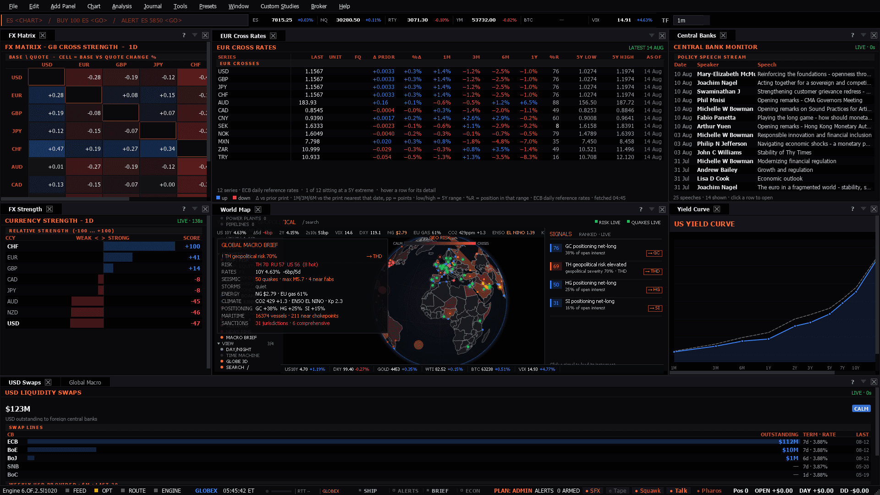The image size is (880, 495).
Task: Open the Journal menu
Action: [x=153, y=6]
